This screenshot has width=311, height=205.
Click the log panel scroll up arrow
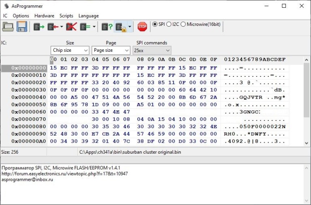[307, 168]
